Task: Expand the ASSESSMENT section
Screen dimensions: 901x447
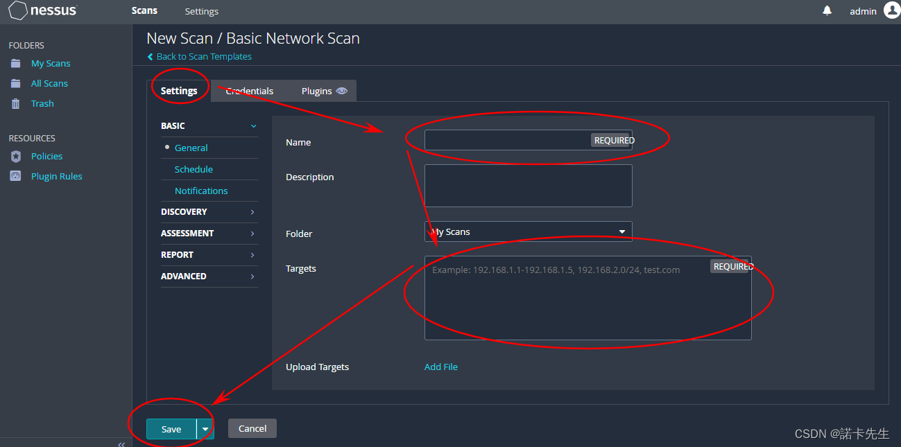Action: click(209, 233)
